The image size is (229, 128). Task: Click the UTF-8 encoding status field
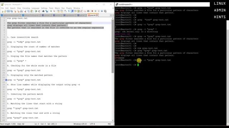coord(92,124)
